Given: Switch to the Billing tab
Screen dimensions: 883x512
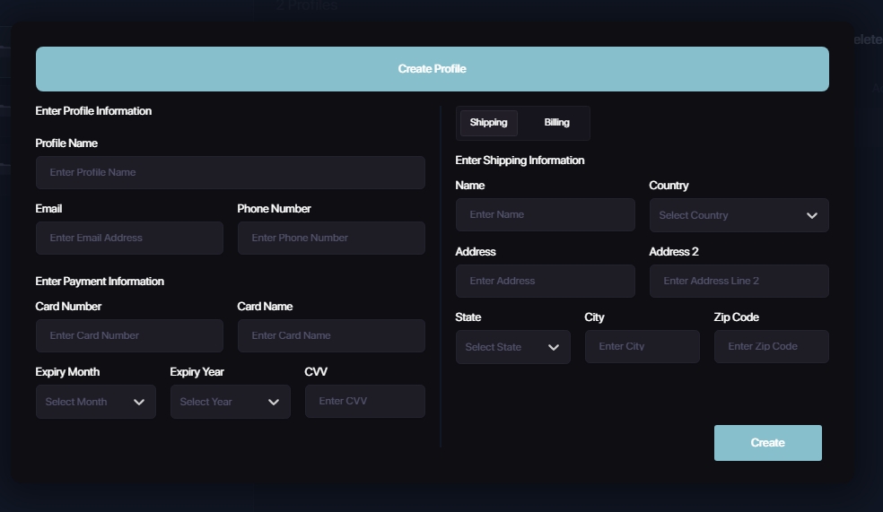Looking at the screenshot, I should (556, 123).
